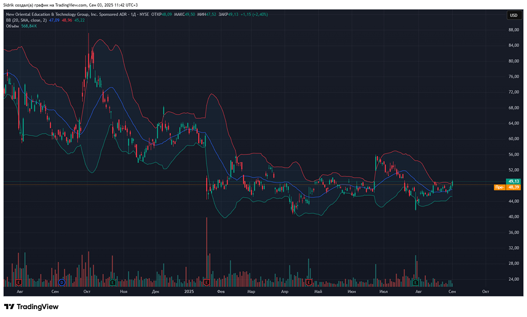Click the 80,00 price axis label
This screenshot has width=527, height=317.
tap(513, 61)
